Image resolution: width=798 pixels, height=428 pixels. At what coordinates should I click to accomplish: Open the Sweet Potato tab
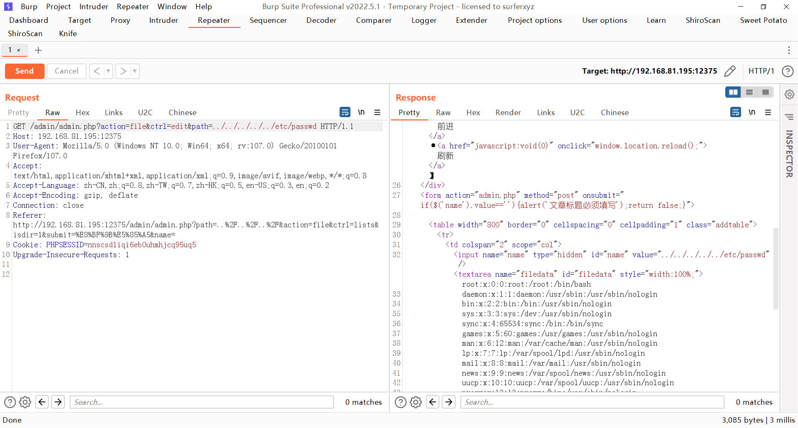coord(764,20)
